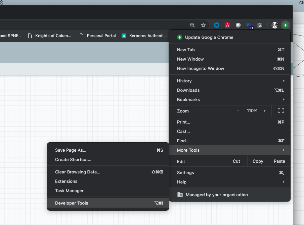The image size is (304, 225).
Task: Open the extension showing a 91 badge
Action: click(x=249, y=25)
